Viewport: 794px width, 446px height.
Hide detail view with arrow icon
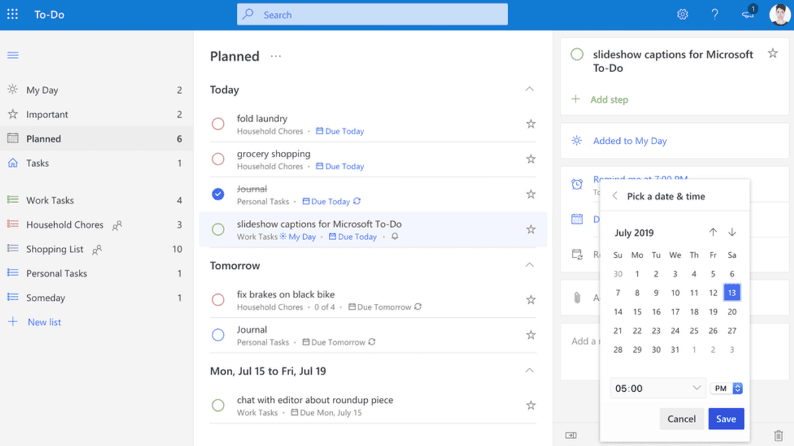570,435
